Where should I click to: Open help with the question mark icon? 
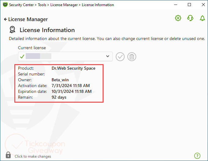[x=197, y=156]
